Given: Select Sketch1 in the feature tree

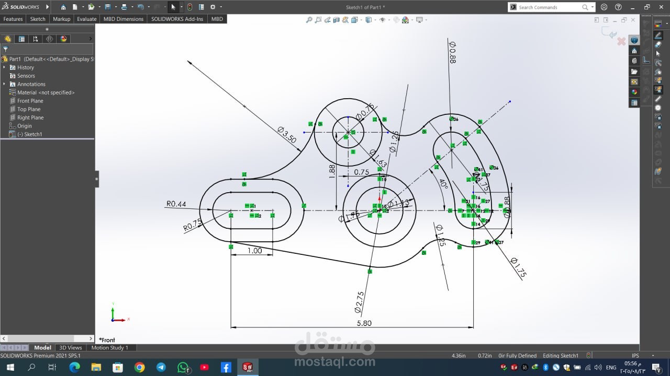Looking at the screenshot, I should [29, 134].
